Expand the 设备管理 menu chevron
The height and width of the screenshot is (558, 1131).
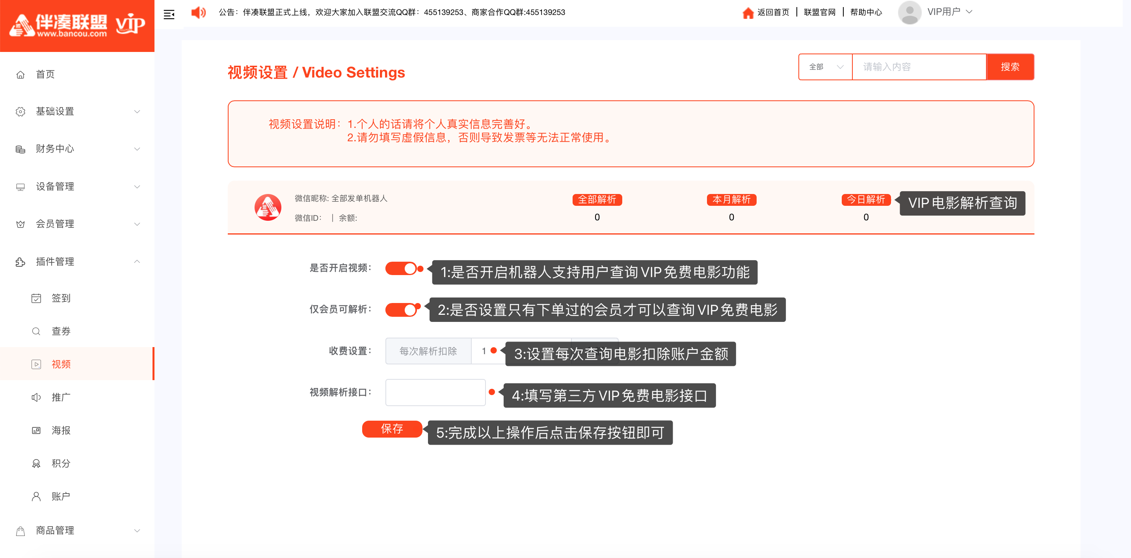pyautogui.click(x=137, y=187)
